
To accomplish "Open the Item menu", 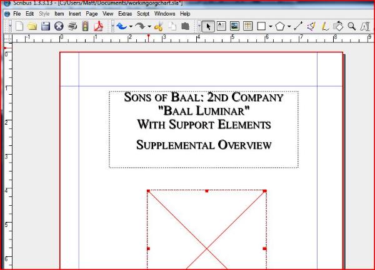I will coord(59,14).
